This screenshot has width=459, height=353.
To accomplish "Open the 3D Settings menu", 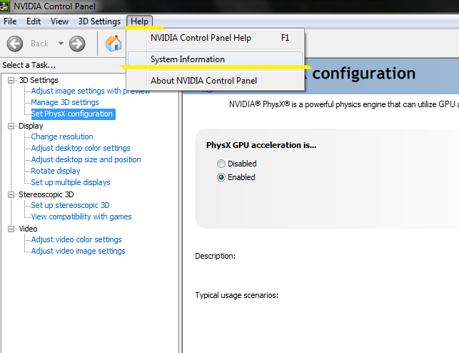I will 99,21.
